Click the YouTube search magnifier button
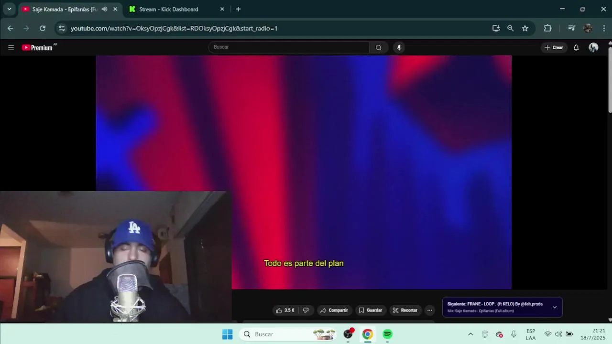 coord(379,47)
